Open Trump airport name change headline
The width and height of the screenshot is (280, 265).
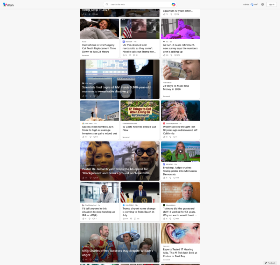139,212
